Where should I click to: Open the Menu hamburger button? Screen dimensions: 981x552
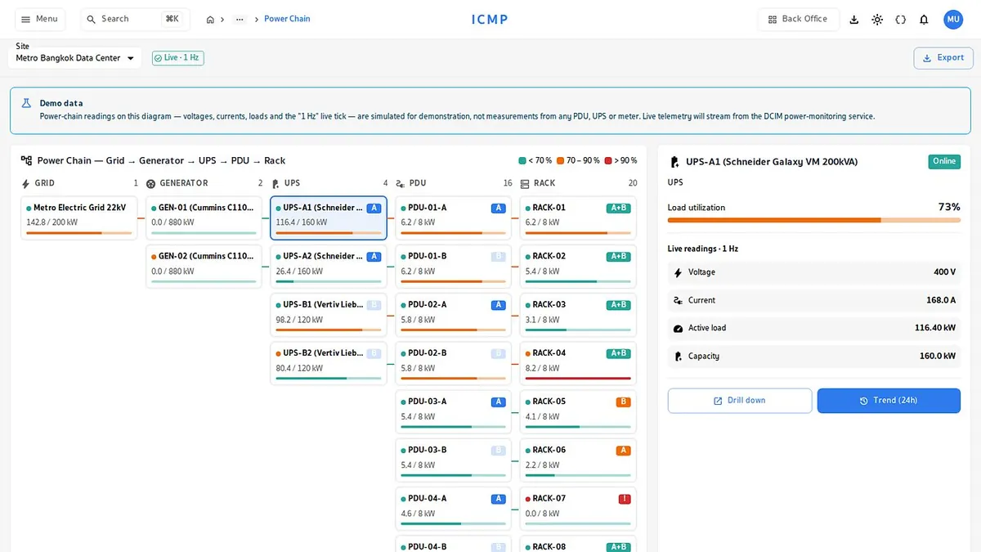(x=40, y=19)
